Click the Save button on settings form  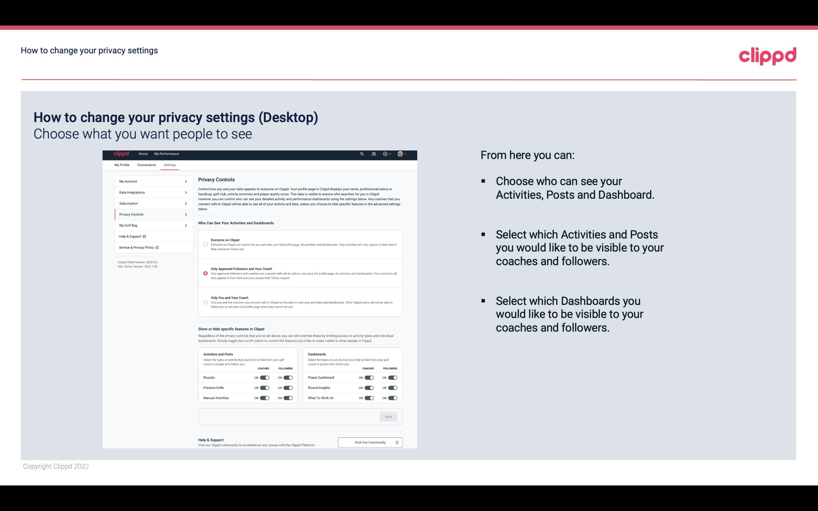389,416
